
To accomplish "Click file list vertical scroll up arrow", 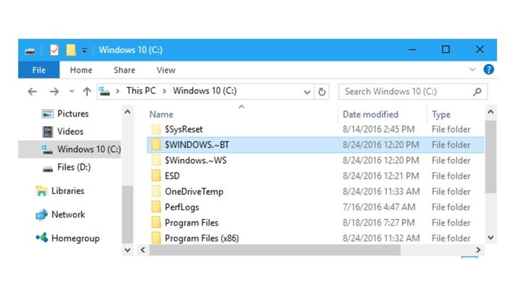I will [x=491, y=112].
